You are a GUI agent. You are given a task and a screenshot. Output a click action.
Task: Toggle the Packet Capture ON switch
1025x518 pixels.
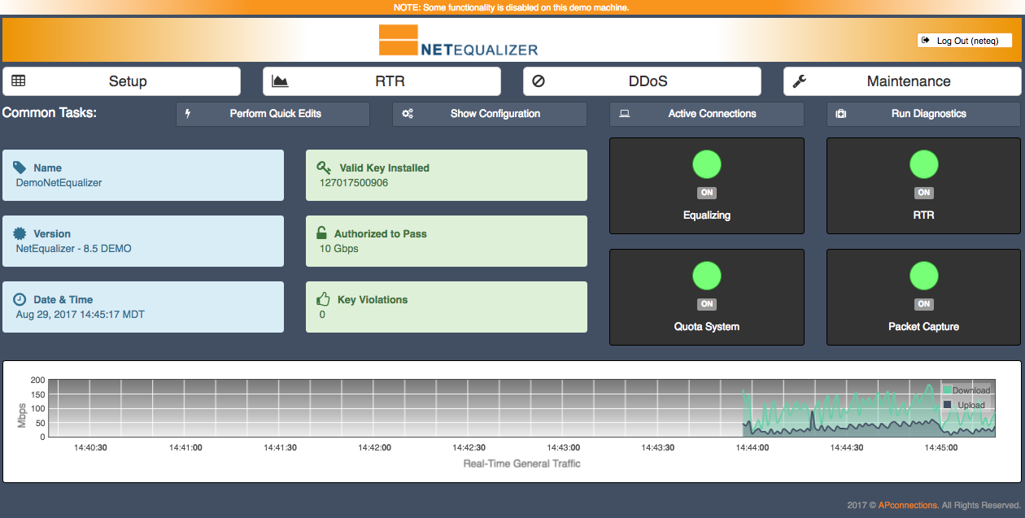click(924, 304)
